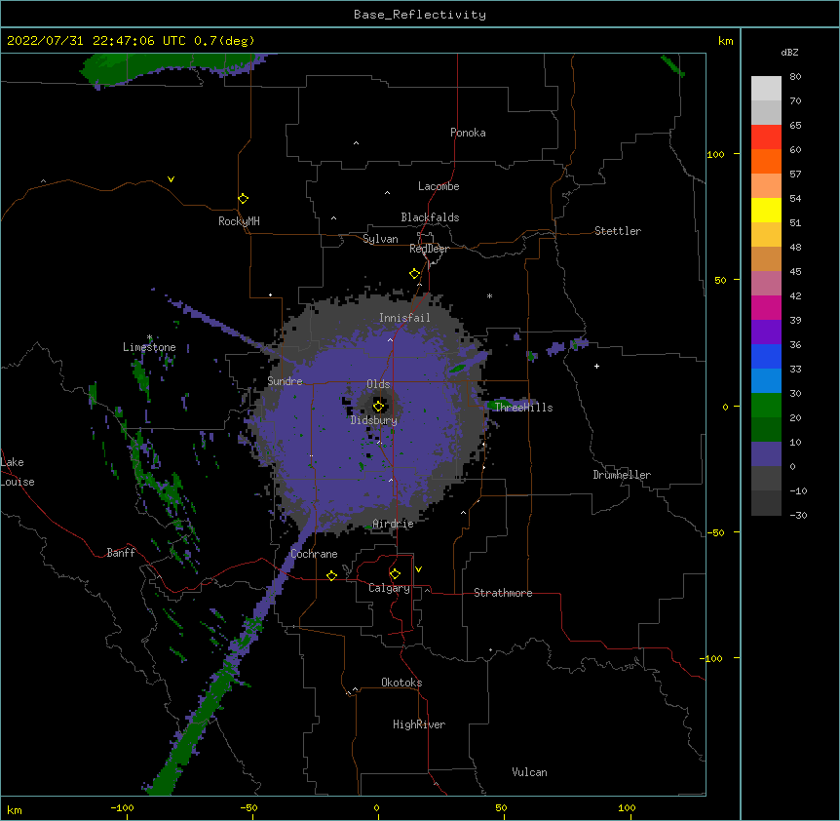The height and width of the screenshot is (821, 840).
Task: Select the yellow 54 dBZ legend swatch
Action: [x=766, y=210]
